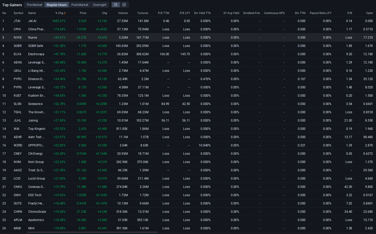The width and height of the screenshot is (376, 234).
Task: Click the 145.75 P/E LFY value
Action: click(x=185, y=54)
